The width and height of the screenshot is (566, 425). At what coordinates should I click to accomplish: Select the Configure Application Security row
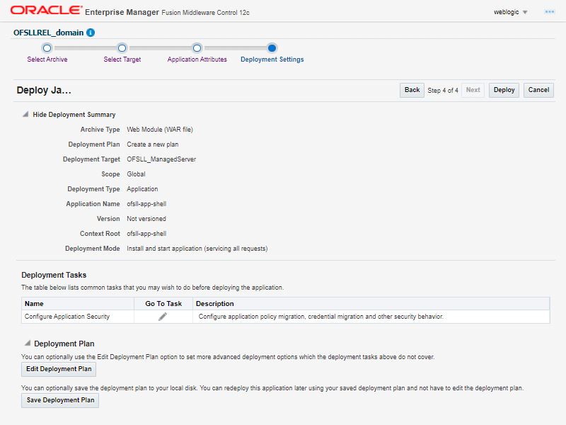click(286, 317)
